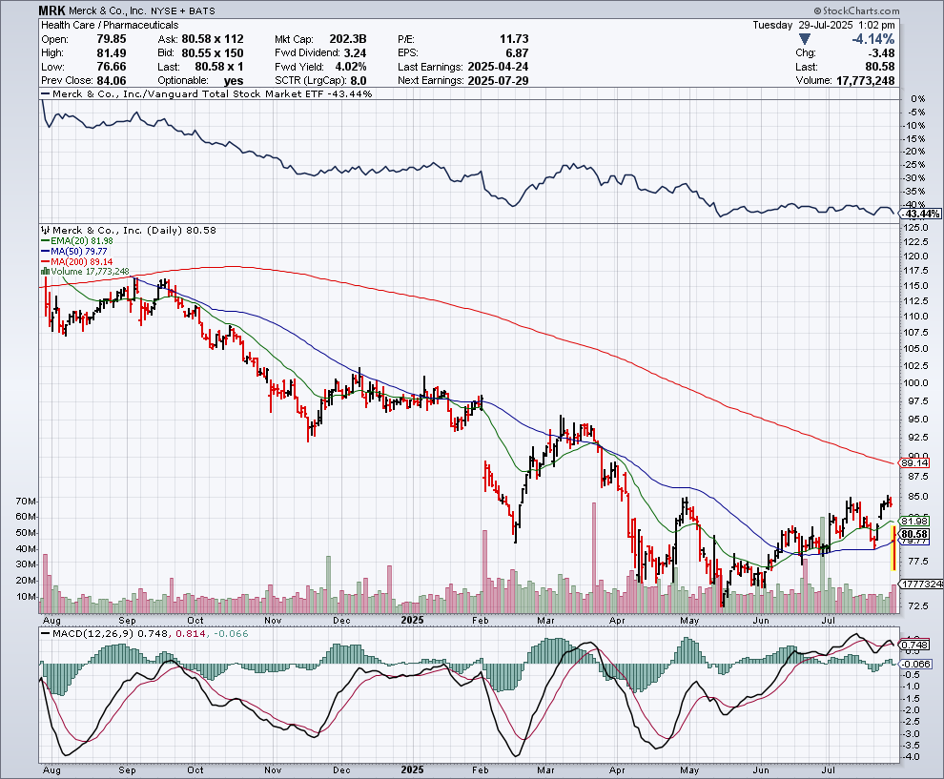Click the 70M volume scale label
The image size is (944, 779).
[x=27, y=501]
